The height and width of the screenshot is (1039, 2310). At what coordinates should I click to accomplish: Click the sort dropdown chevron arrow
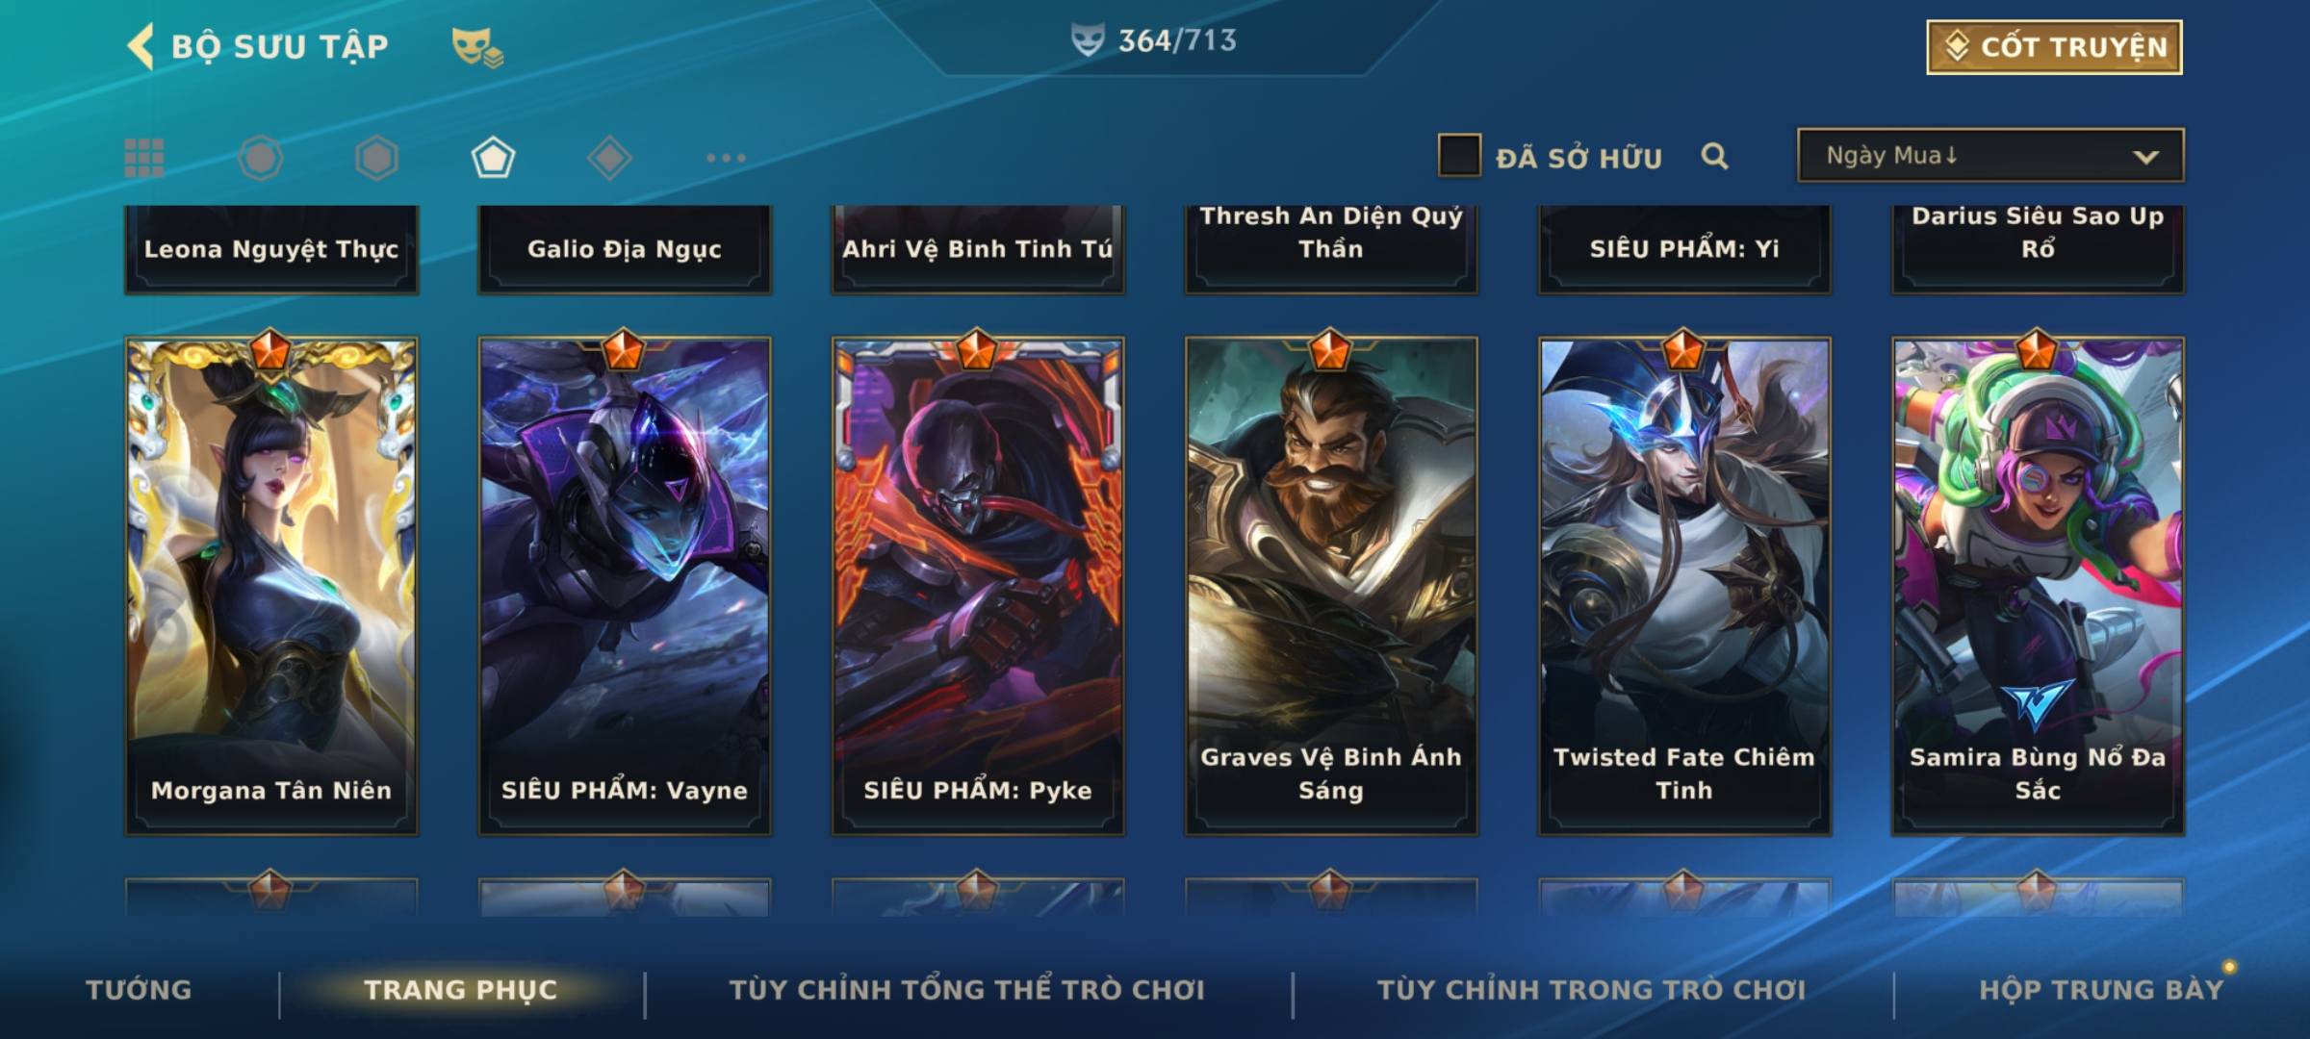click(x=2145, y=157)
